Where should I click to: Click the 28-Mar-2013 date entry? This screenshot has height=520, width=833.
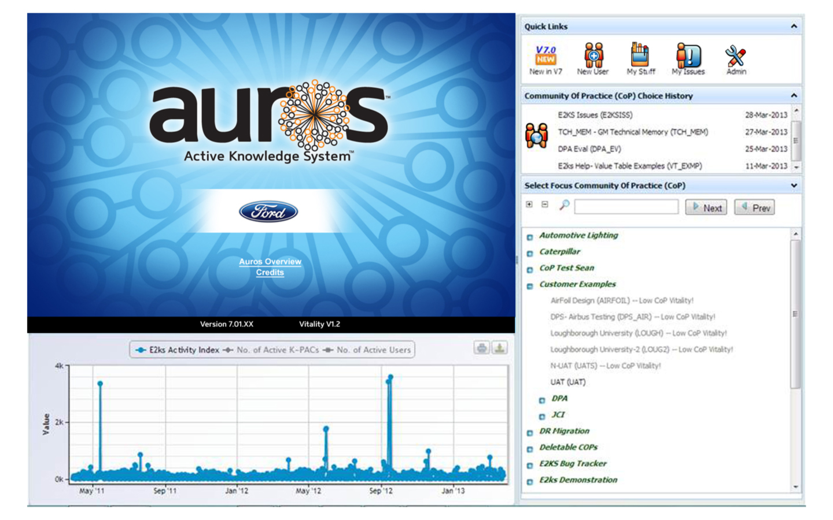click(766, 115)
